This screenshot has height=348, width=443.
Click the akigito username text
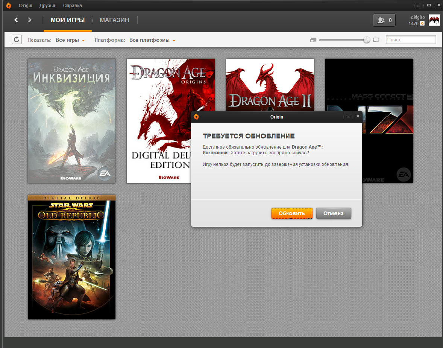coord(418,17)
